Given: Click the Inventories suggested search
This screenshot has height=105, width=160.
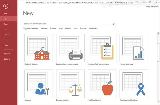Looking at the screenshot, I should (93, 28).
